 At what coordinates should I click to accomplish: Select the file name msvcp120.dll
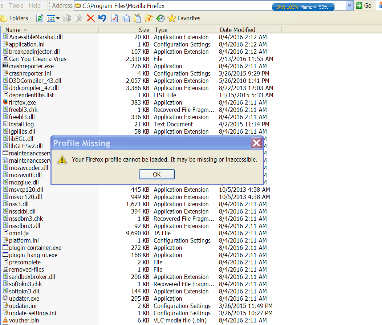point(26,190)
